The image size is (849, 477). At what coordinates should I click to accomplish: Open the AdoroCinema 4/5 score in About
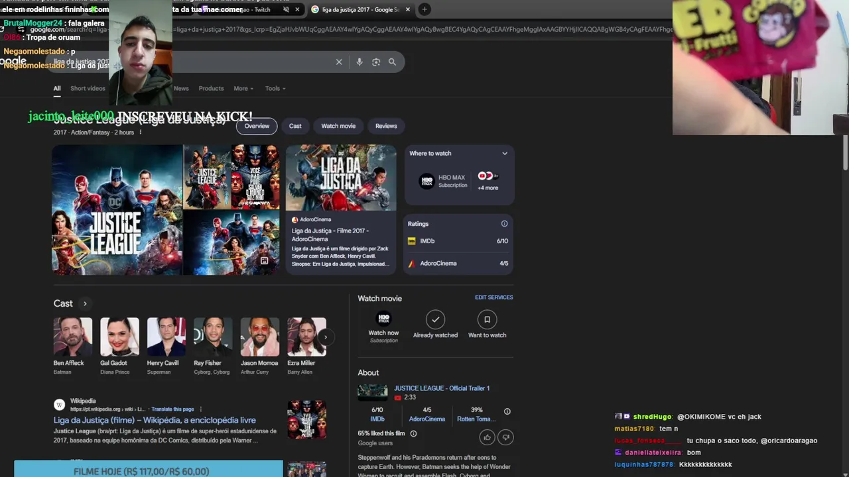(426, 414)
